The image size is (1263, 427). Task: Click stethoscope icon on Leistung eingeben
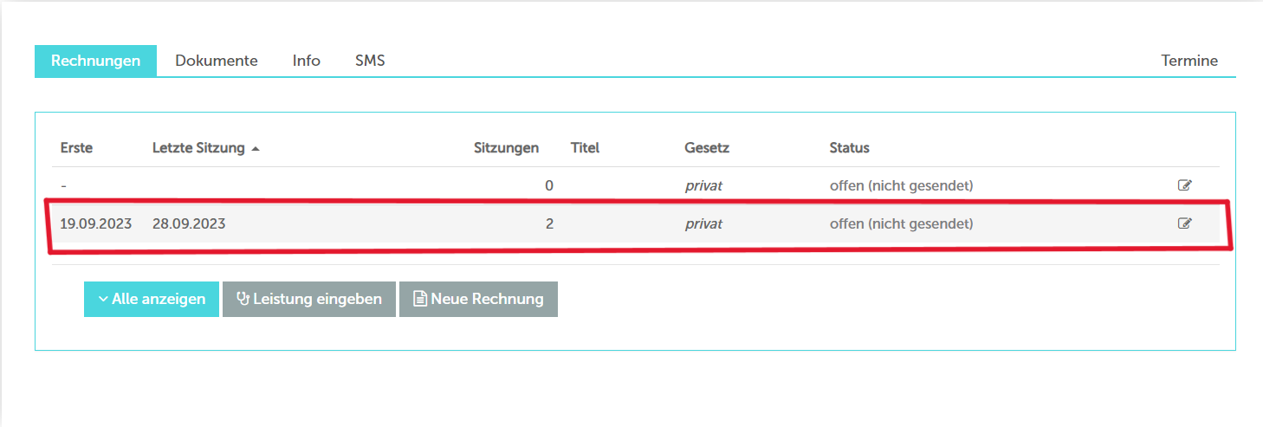click(x=243, y=299)
